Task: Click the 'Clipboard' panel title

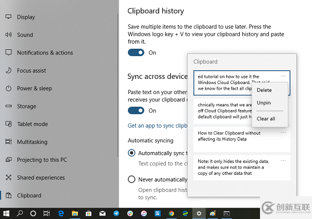Action: pyautogui.click(x=205, y=62)
